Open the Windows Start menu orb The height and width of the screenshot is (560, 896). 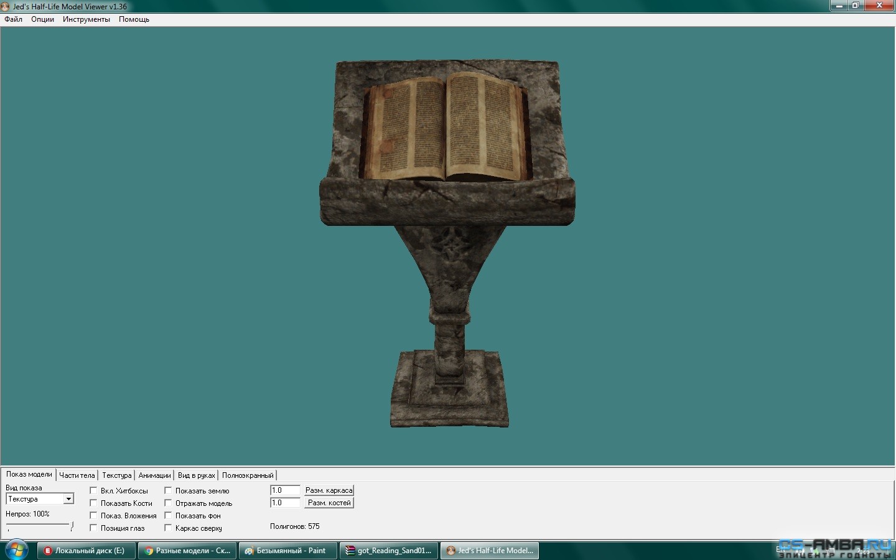tap(16, 550)
